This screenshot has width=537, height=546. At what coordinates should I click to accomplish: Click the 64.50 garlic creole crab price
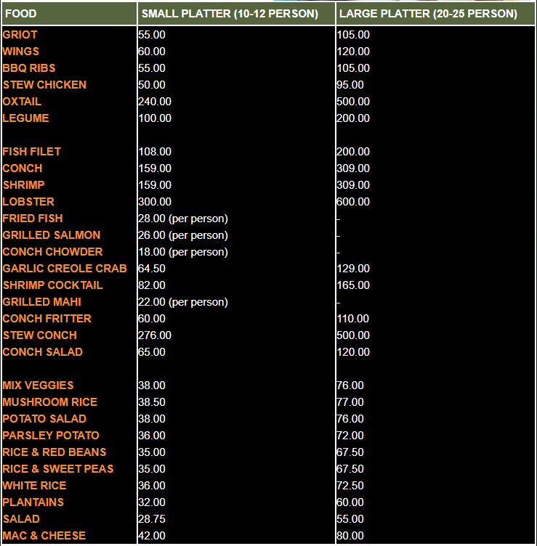coord(152,269)
